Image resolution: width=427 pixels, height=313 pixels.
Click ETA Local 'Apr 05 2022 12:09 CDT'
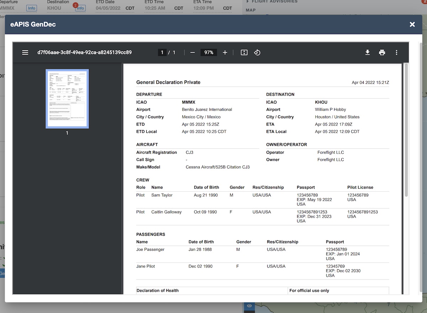(337, 132)
